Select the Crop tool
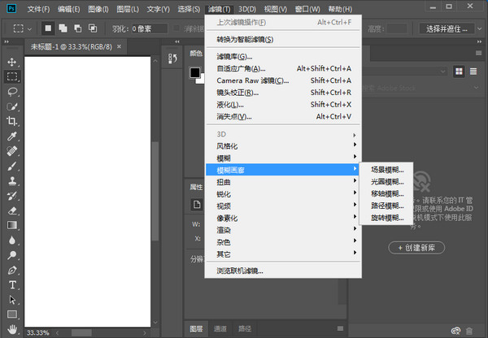 point(12,121)
